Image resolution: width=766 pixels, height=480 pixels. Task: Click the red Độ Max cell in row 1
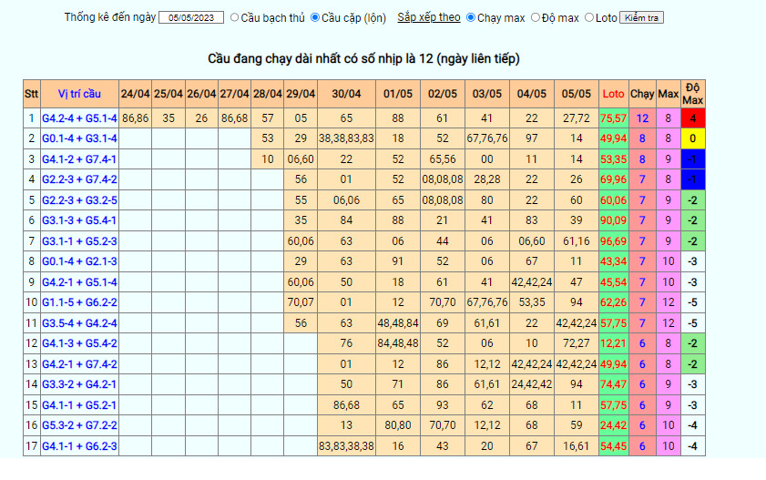[692, 117]
